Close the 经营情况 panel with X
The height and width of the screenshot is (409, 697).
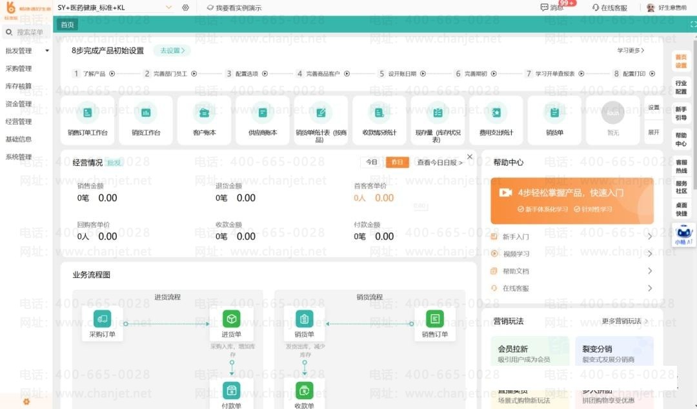point(470,157)
